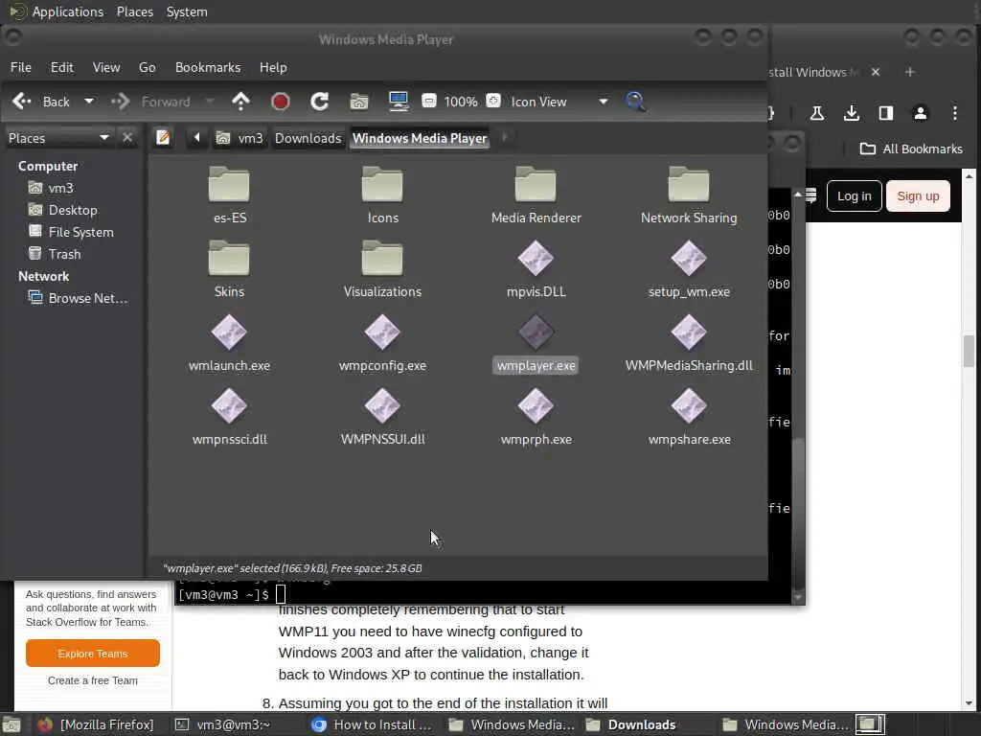
Task: Reload the current folder view
Action: (320, 102)
